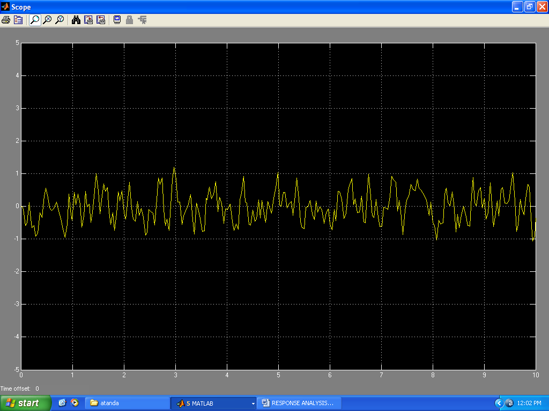Toggle the floating scope button
The width and height of the screenshot is (549, 411).
117,20
